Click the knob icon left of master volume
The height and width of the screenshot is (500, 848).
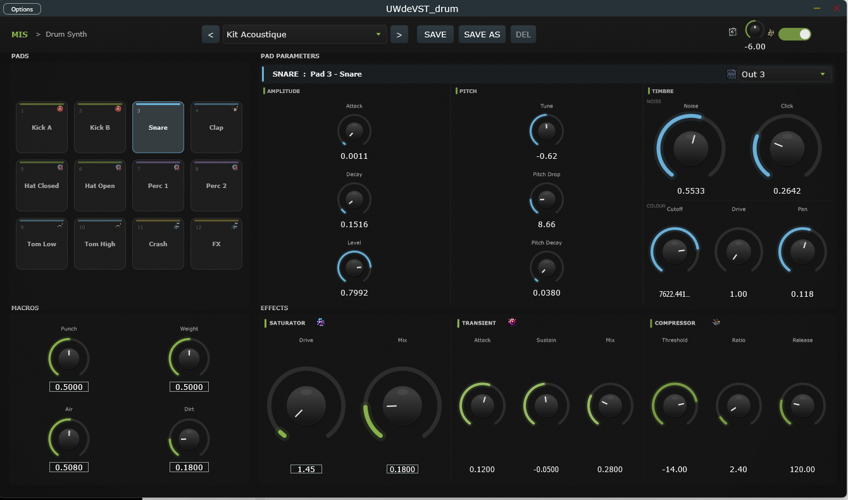point(733,32)
